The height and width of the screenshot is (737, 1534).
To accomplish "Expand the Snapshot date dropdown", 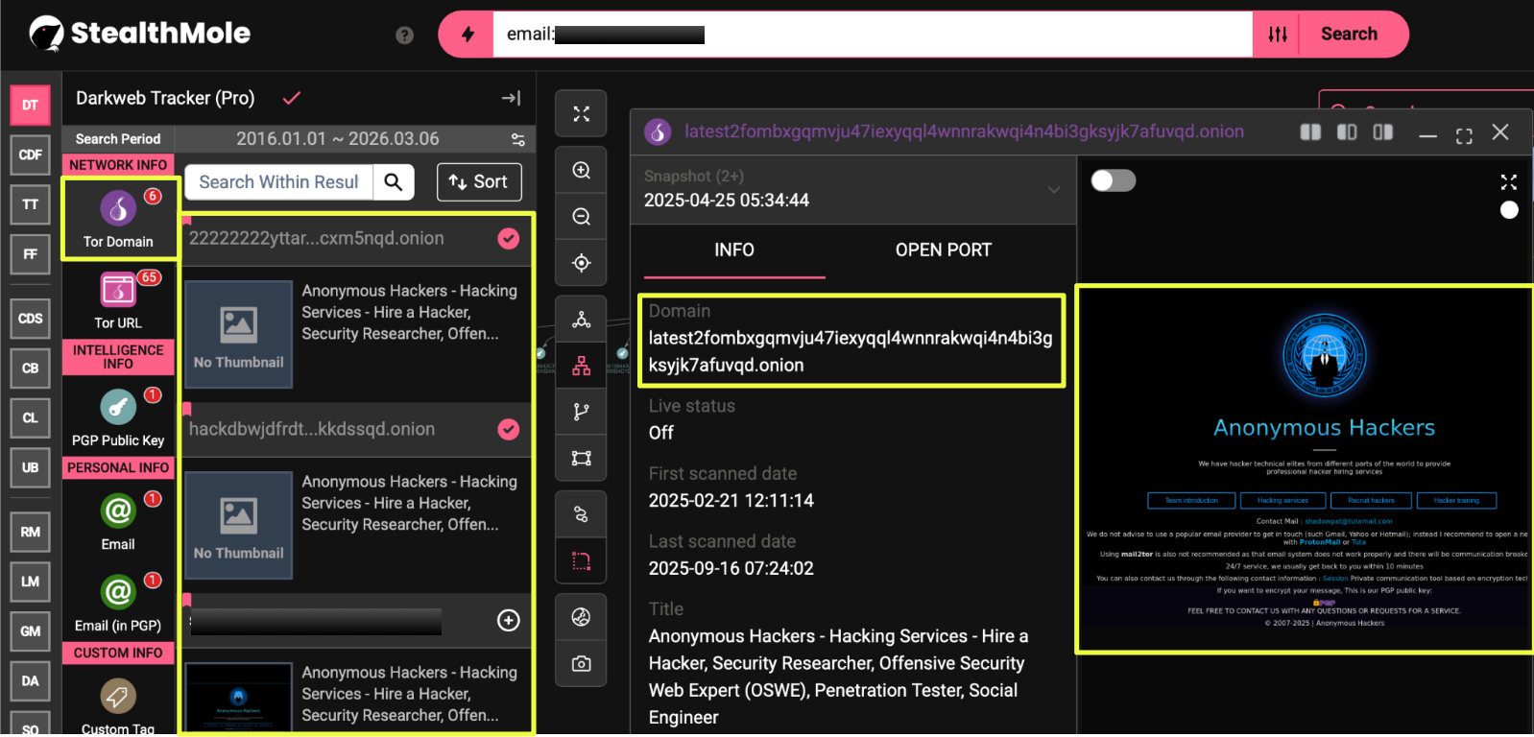I will click(x=1053, y=189).
